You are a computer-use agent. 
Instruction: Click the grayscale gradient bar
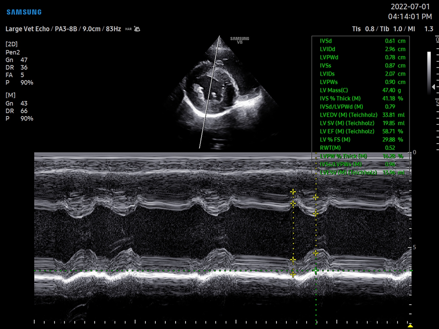(x=429, y=71)
